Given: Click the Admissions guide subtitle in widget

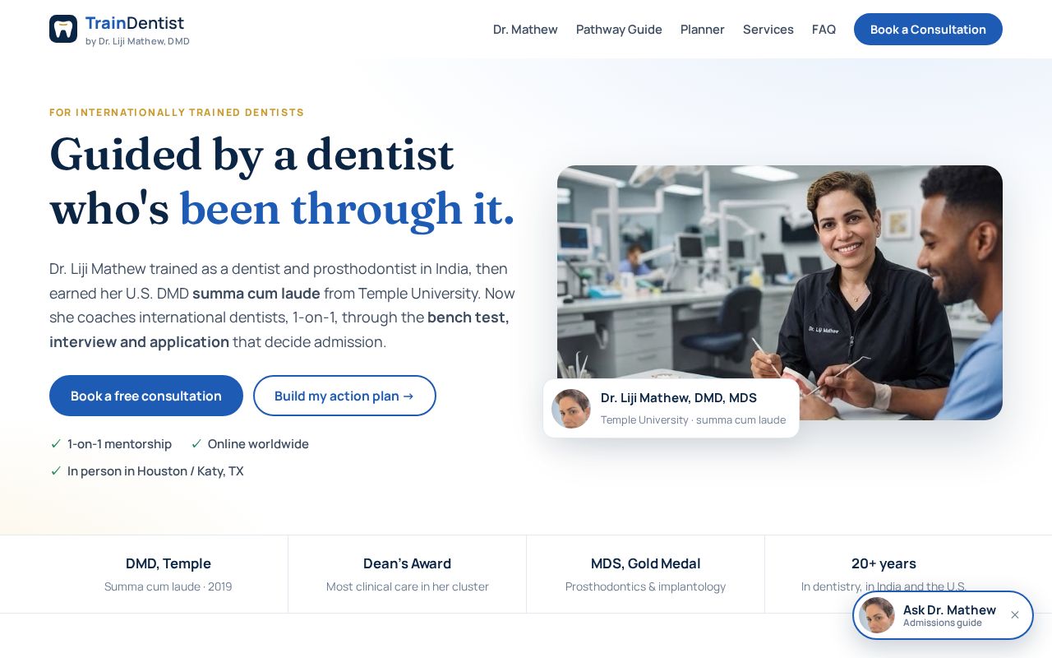Looking at the screenshot, I should (943, 623).
